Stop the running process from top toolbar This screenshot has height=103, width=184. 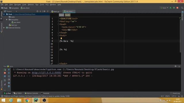tap(177, 8)
